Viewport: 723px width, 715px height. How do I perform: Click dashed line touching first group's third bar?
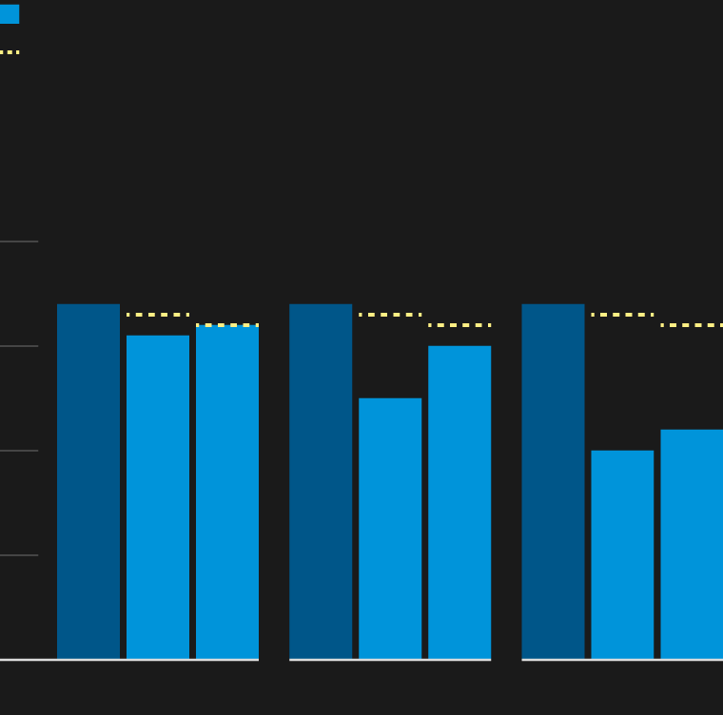click(x=227, y=325)
